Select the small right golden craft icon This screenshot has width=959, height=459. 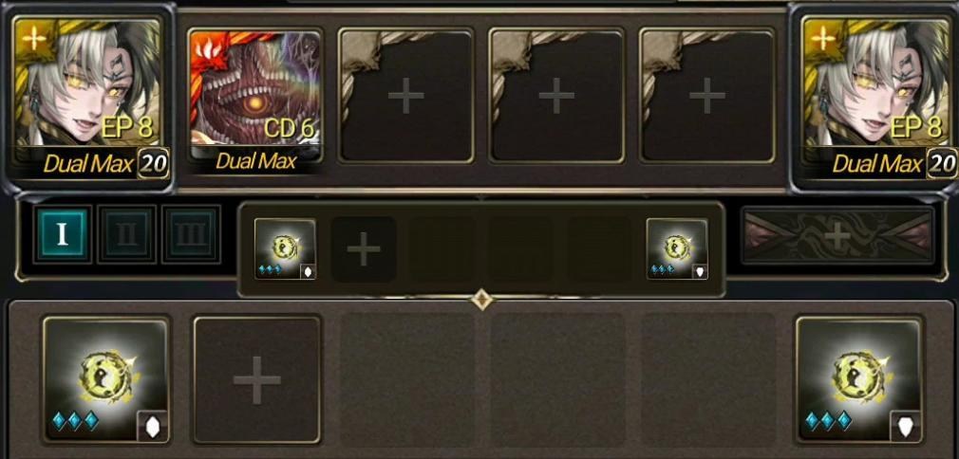point(677,248)
